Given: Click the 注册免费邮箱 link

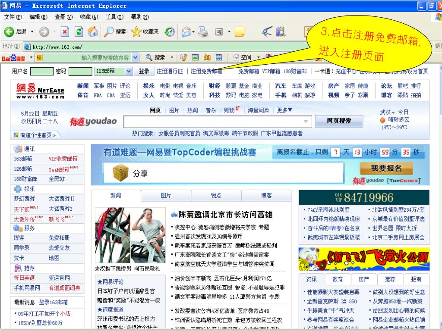Looking at the screenshot, I should coord(206,71).
